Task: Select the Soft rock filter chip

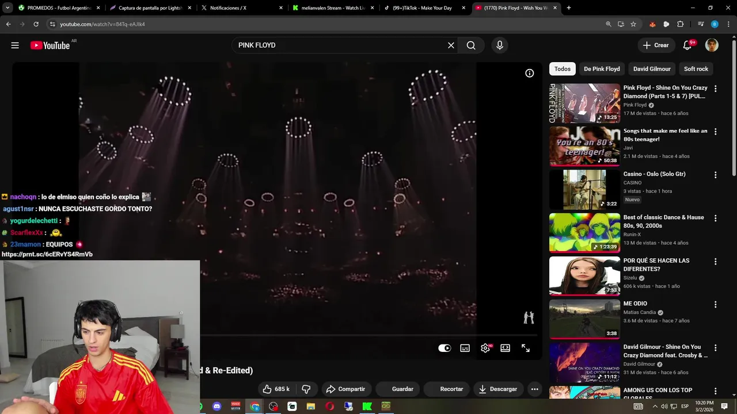Action: point(696,69)
